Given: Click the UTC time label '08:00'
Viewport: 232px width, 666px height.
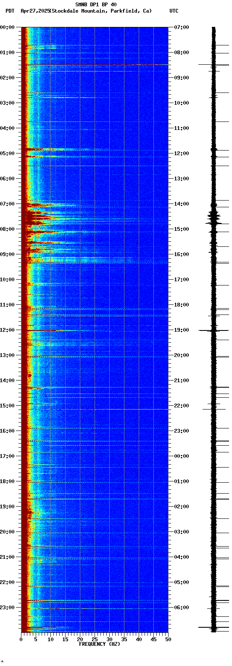Looking at the screenshot, I should click(182, 53).
